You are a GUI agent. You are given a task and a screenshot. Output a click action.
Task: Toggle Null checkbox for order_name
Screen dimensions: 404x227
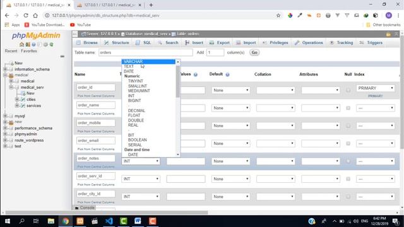(x=348, y=108)
